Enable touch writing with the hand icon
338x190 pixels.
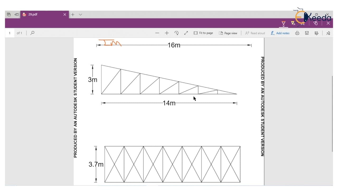(x=315, y=23)
